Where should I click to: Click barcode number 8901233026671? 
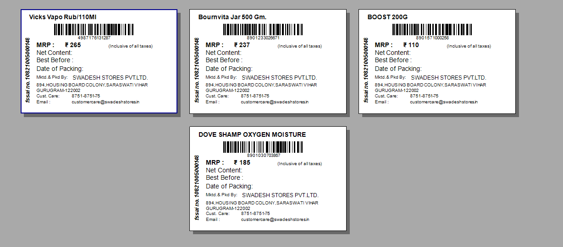tap(263, 38)
